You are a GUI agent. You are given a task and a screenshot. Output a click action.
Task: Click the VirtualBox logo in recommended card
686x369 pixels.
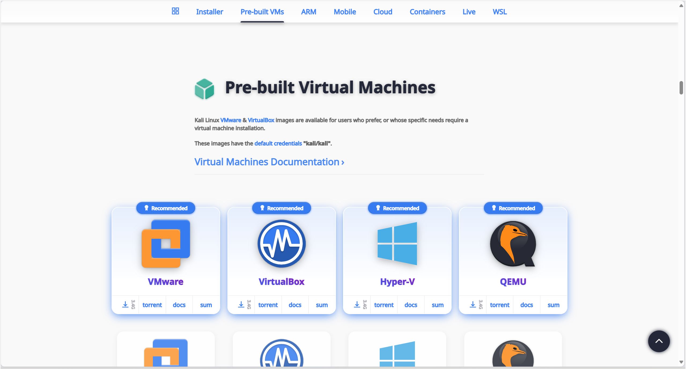[x=282, y=244]
